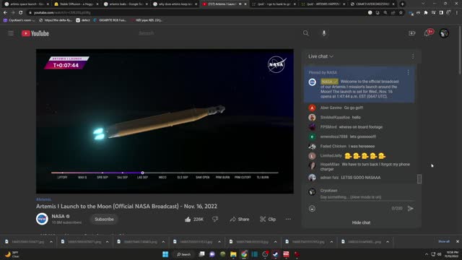Go back with browser back arrow
The width and height of the screenshot is (462, 260).
click(5, 13)
